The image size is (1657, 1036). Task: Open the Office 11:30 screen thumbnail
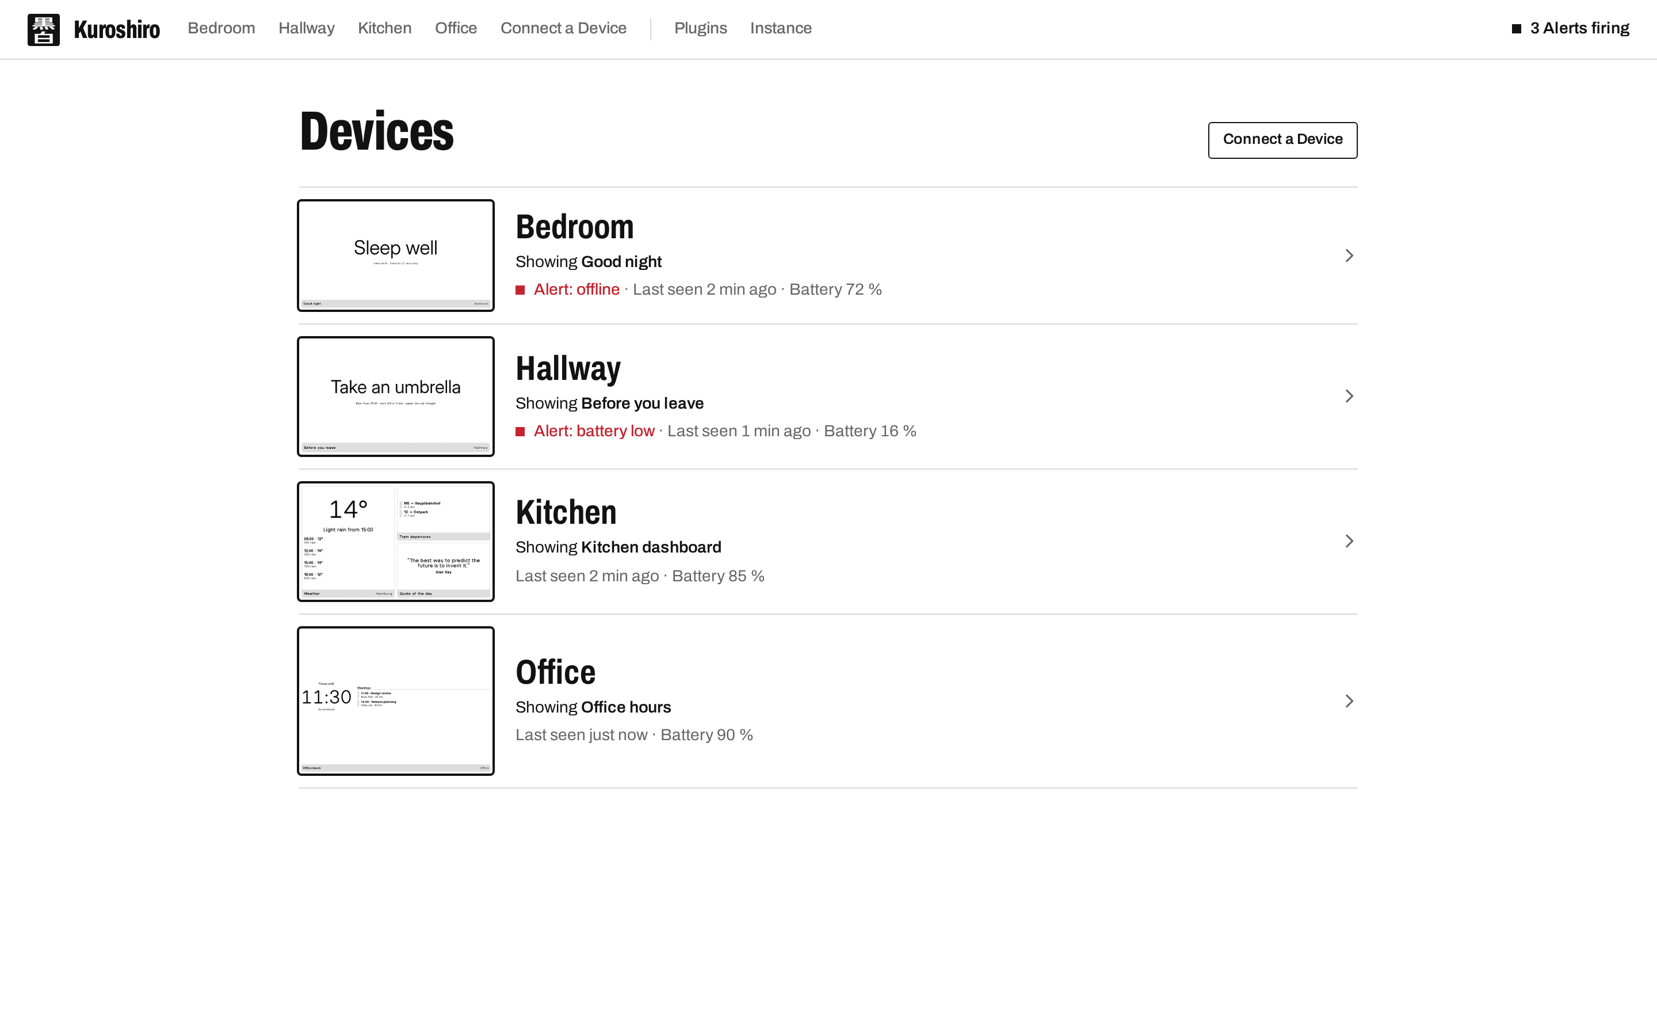click(x=396, y=700)
